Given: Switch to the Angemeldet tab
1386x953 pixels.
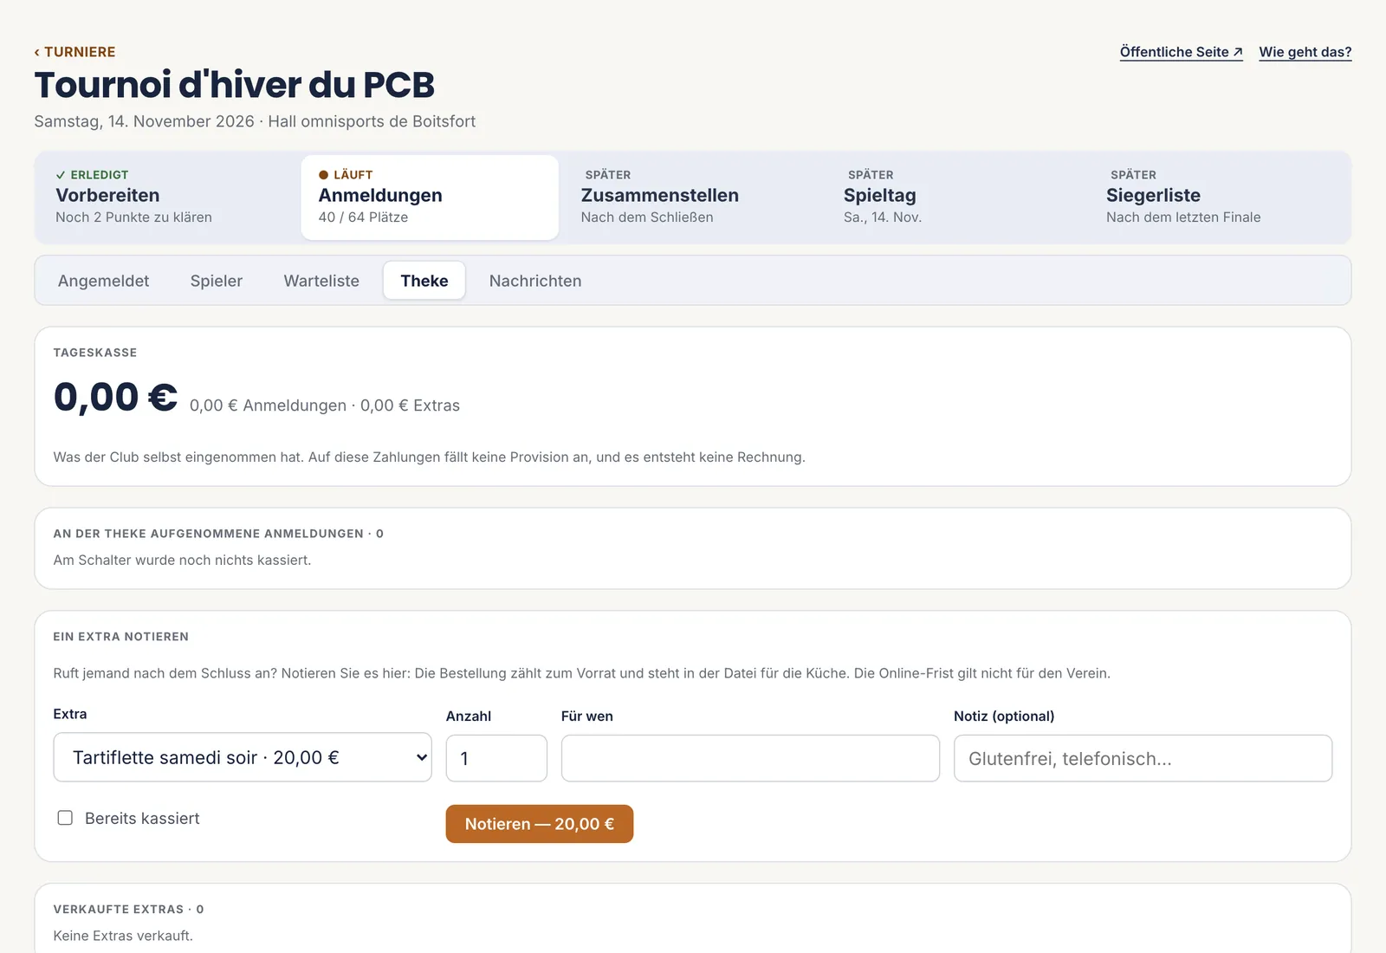Looking at the screenshot, I should pos(103,281).
